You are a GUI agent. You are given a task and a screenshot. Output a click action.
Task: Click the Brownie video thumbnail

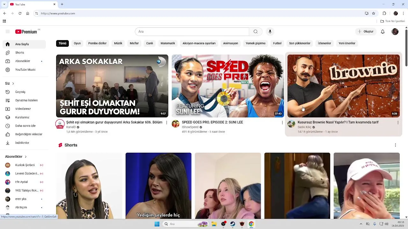[344, 86]
